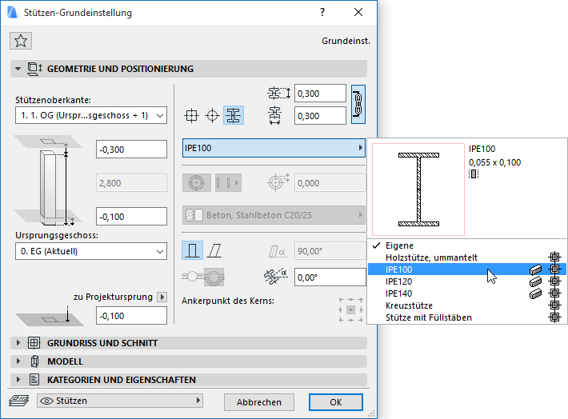This screenshot has width=568, height=419.
Task: Click the veneer thickness icon
Action: [278, 182]
